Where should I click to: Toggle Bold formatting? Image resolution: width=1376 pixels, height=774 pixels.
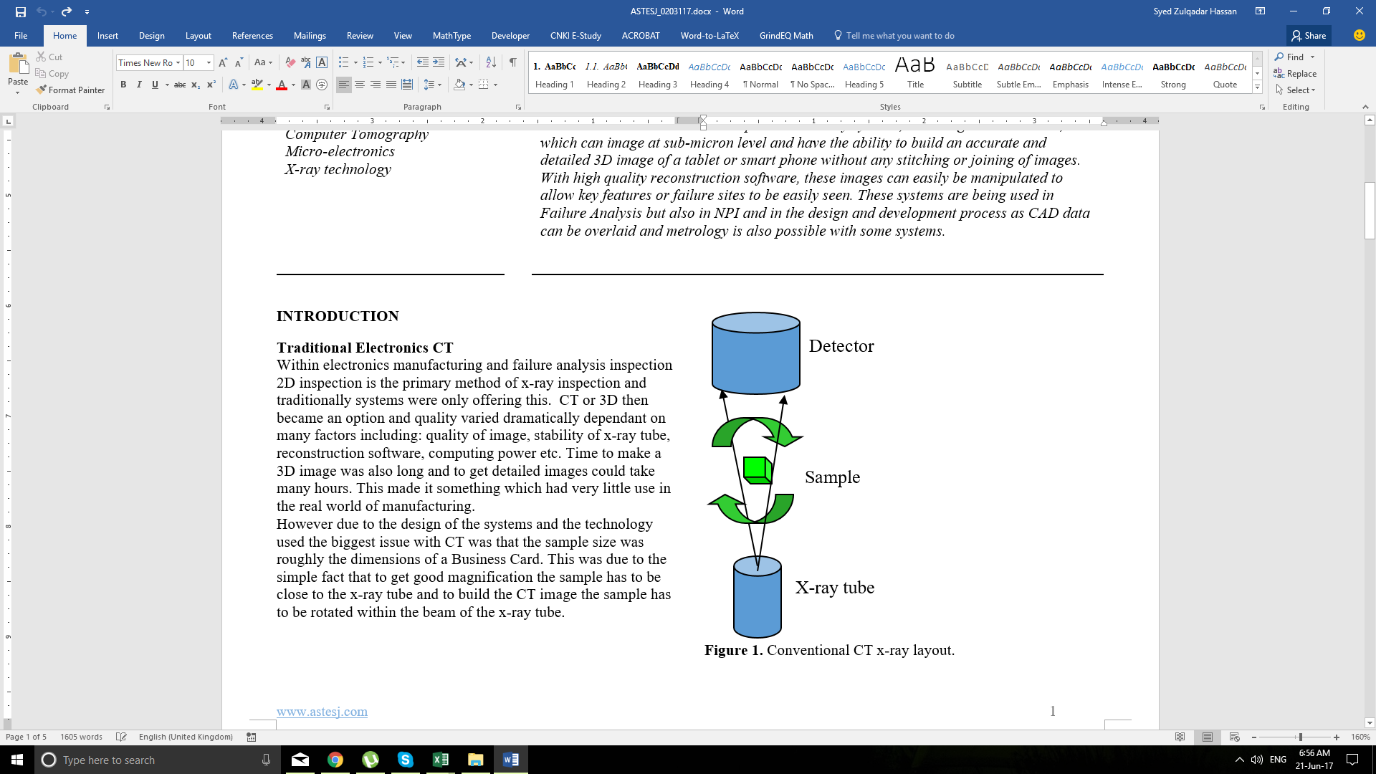coord(123,85)
